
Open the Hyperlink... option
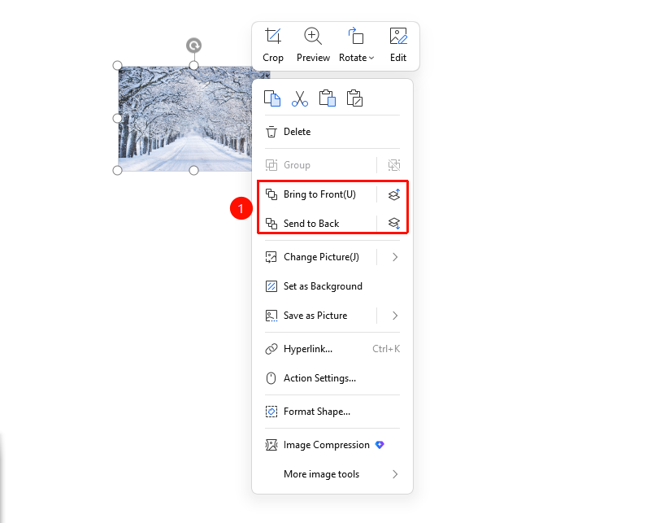click(x=332, y=349)
